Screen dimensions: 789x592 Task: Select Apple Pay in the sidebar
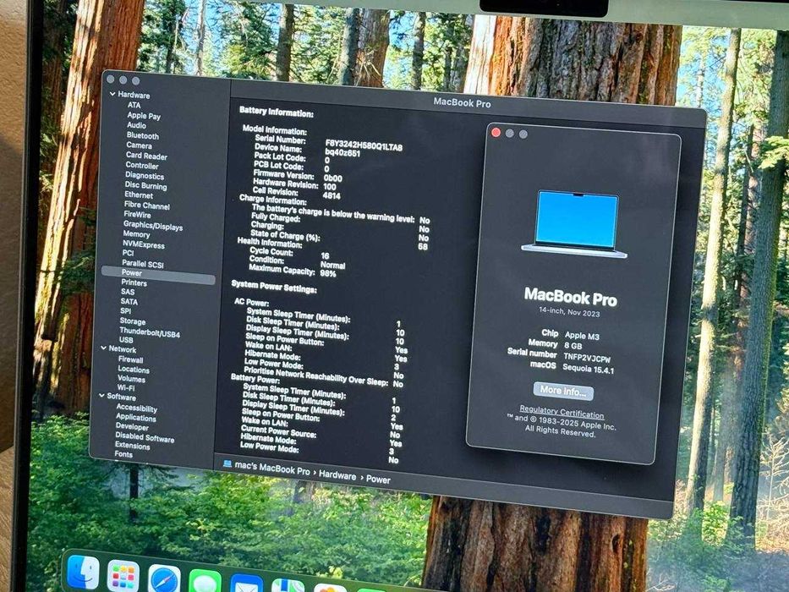point(144,116)
